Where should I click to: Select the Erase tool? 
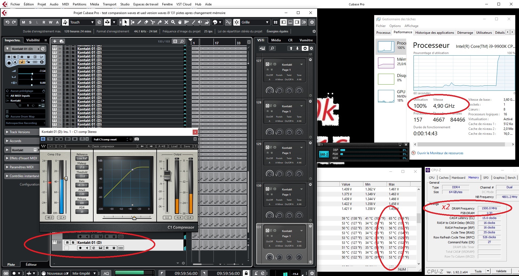tap(146, 22)
